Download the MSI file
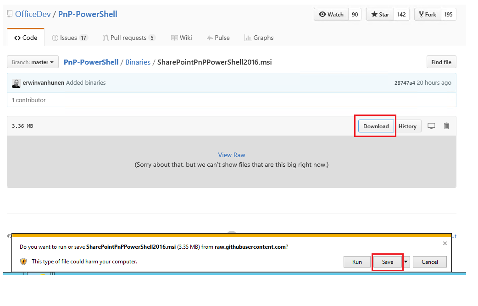 tap(376, 126)
